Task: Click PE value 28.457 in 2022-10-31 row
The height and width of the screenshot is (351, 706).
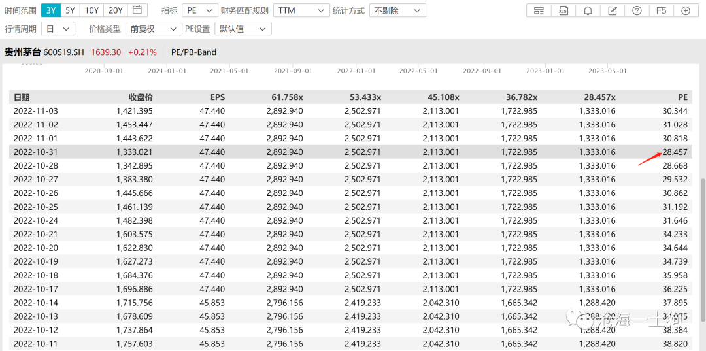Action: [x=675, y=152]
